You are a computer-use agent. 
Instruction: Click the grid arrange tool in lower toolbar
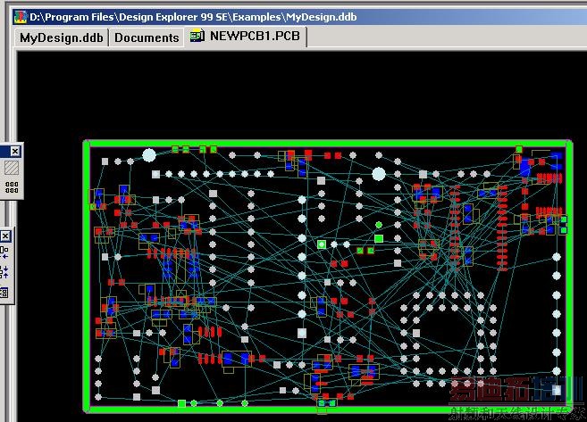pyautogui.click(x=4, y=293)
